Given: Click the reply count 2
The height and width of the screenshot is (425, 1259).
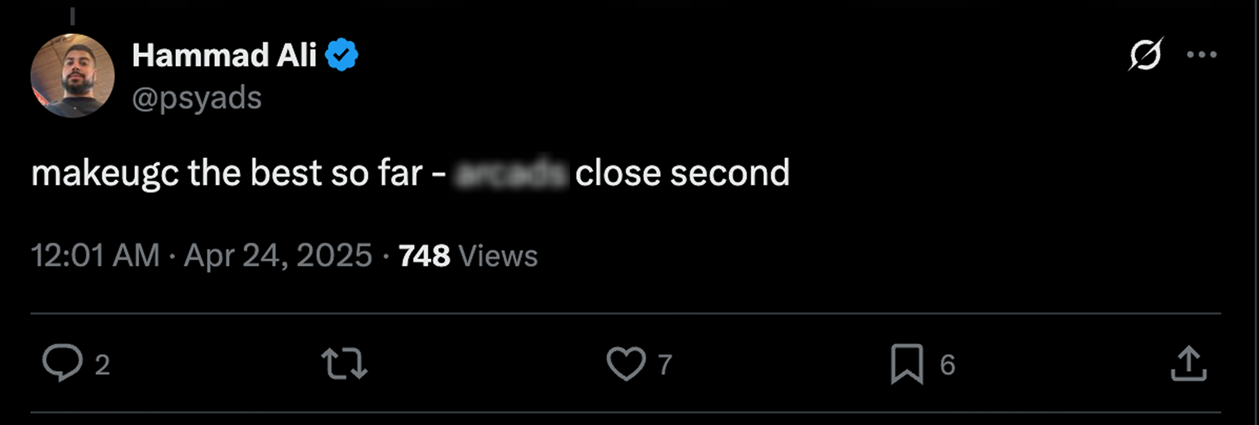Looking at the screenshot, I should point(103,365).
